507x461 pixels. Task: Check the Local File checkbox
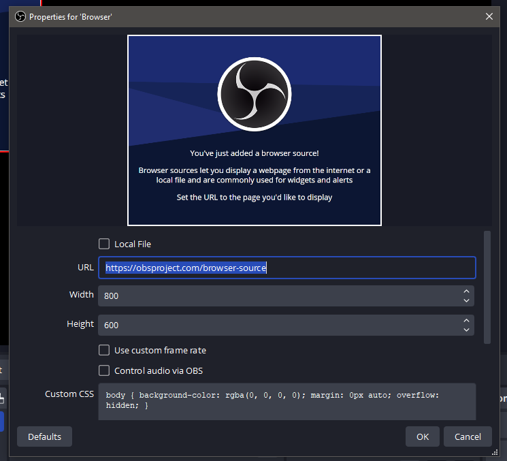point(104,244)
